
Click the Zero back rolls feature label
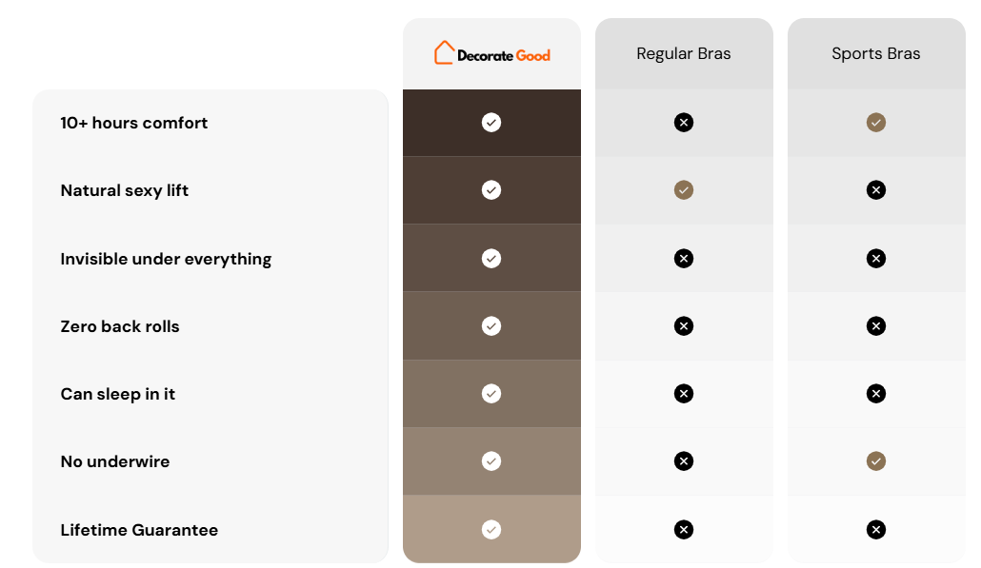(119, 326)
